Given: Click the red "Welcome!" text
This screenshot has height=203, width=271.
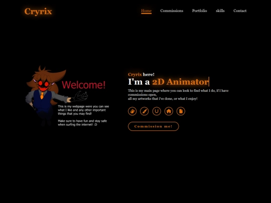Looking at the screenshot, I should [83, 85].
